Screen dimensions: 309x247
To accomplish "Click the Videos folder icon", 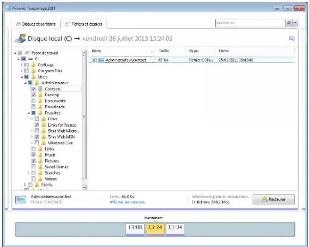I will click(40, 179).
